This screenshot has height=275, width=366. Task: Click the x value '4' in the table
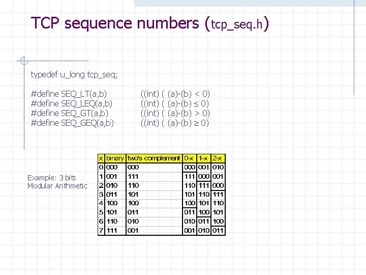click(x=101, y=203)
